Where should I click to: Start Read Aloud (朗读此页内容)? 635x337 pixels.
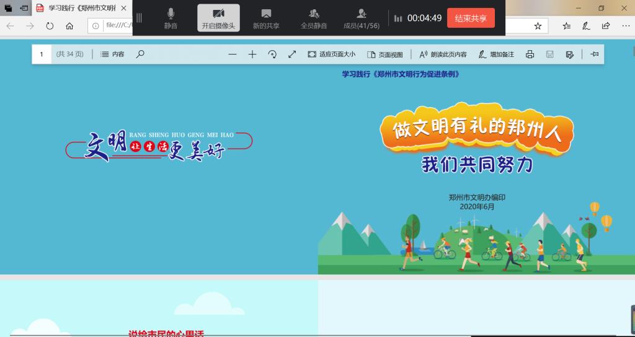tap(443, 55)
